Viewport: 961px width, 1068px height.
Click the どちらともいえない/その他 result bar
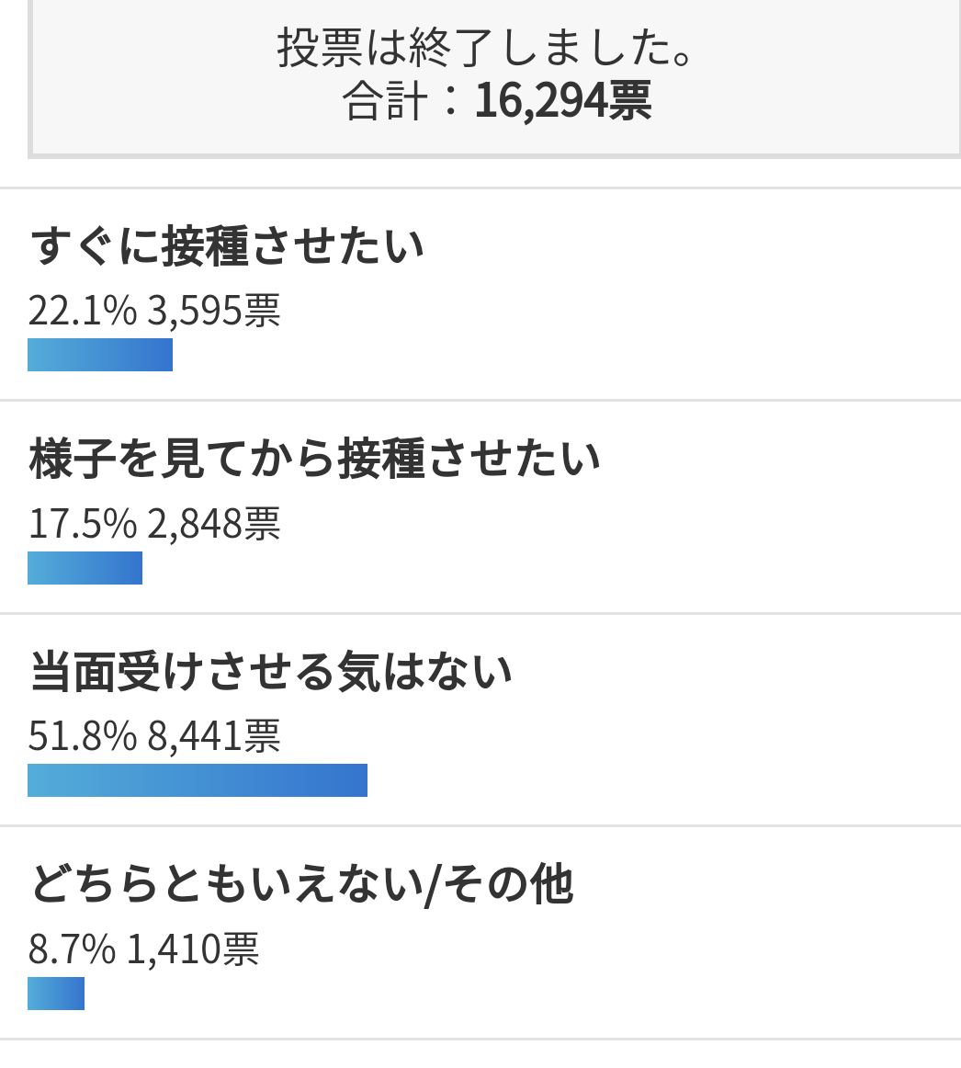[x=56, y=993]
